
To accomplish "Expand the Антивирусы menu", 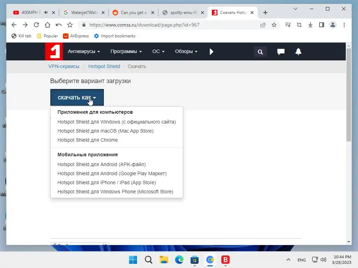I will 84,52.
